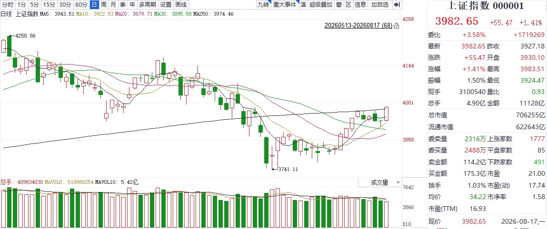This screenshot has width=547, height=229.
Task: Collapse side panel with arrow icon
Action: pyautogui.click(x=397, y=5)
